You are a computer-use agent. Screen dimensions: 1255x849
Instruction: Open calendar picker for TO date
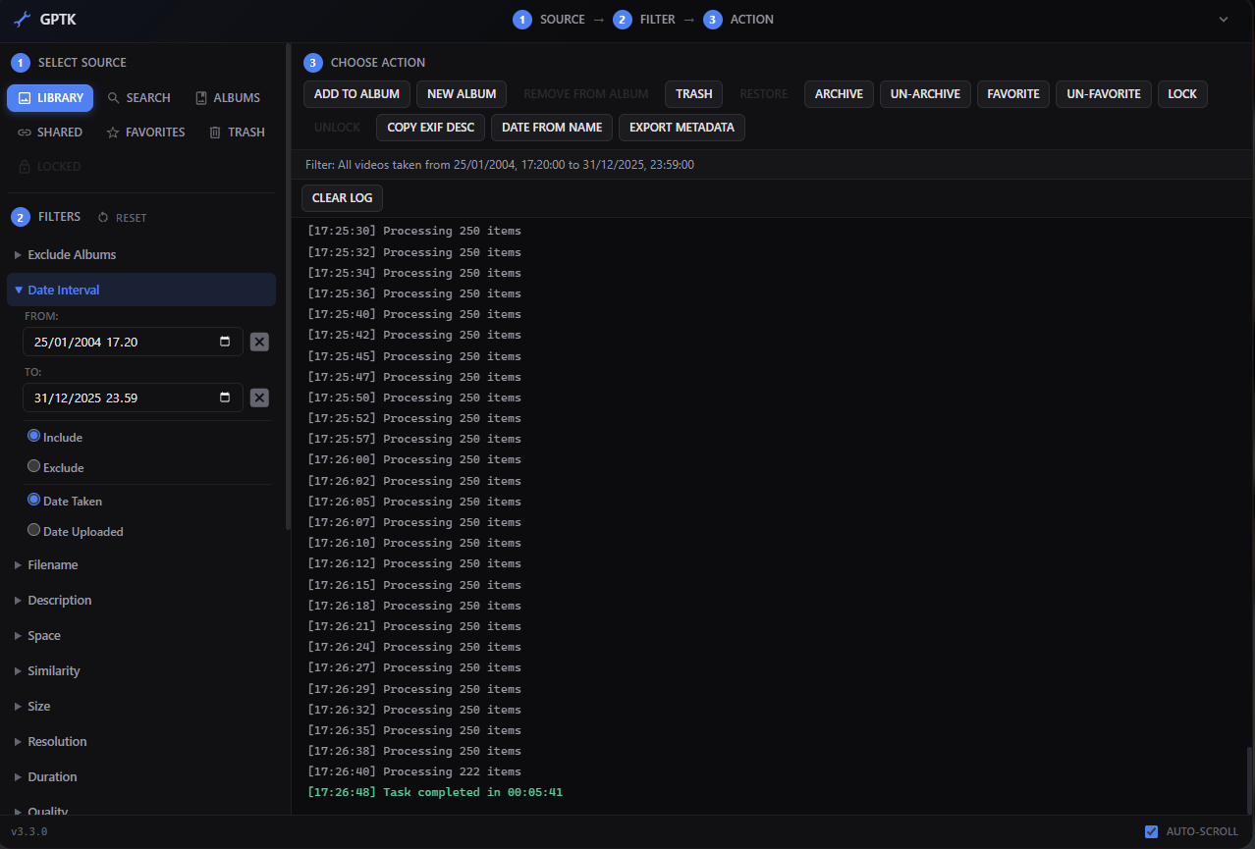click(x=225, y=398)
